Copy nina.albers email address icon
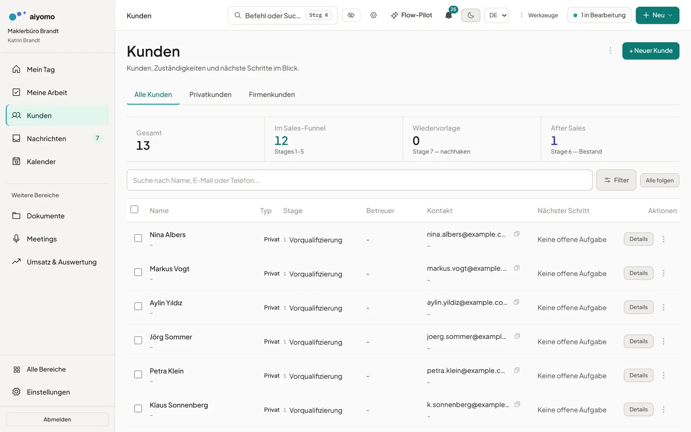This screenshot has height=432, width=691. [x=517, y=234]
